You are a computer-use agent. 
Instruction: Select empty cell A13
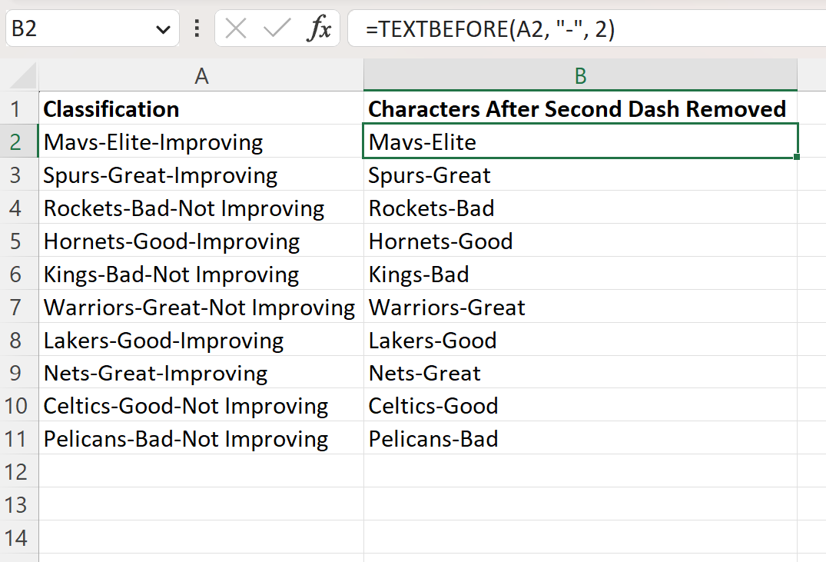tap(201, 505)
